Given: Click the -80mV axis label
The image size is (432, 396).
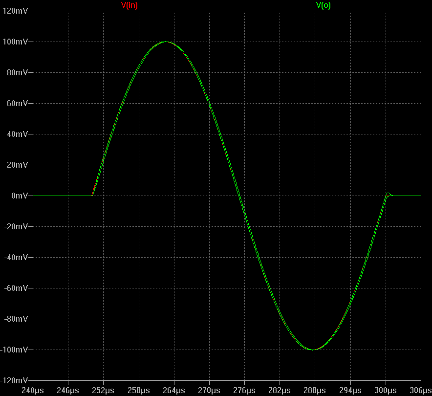Looking at the screenshot, I should 16,319.
